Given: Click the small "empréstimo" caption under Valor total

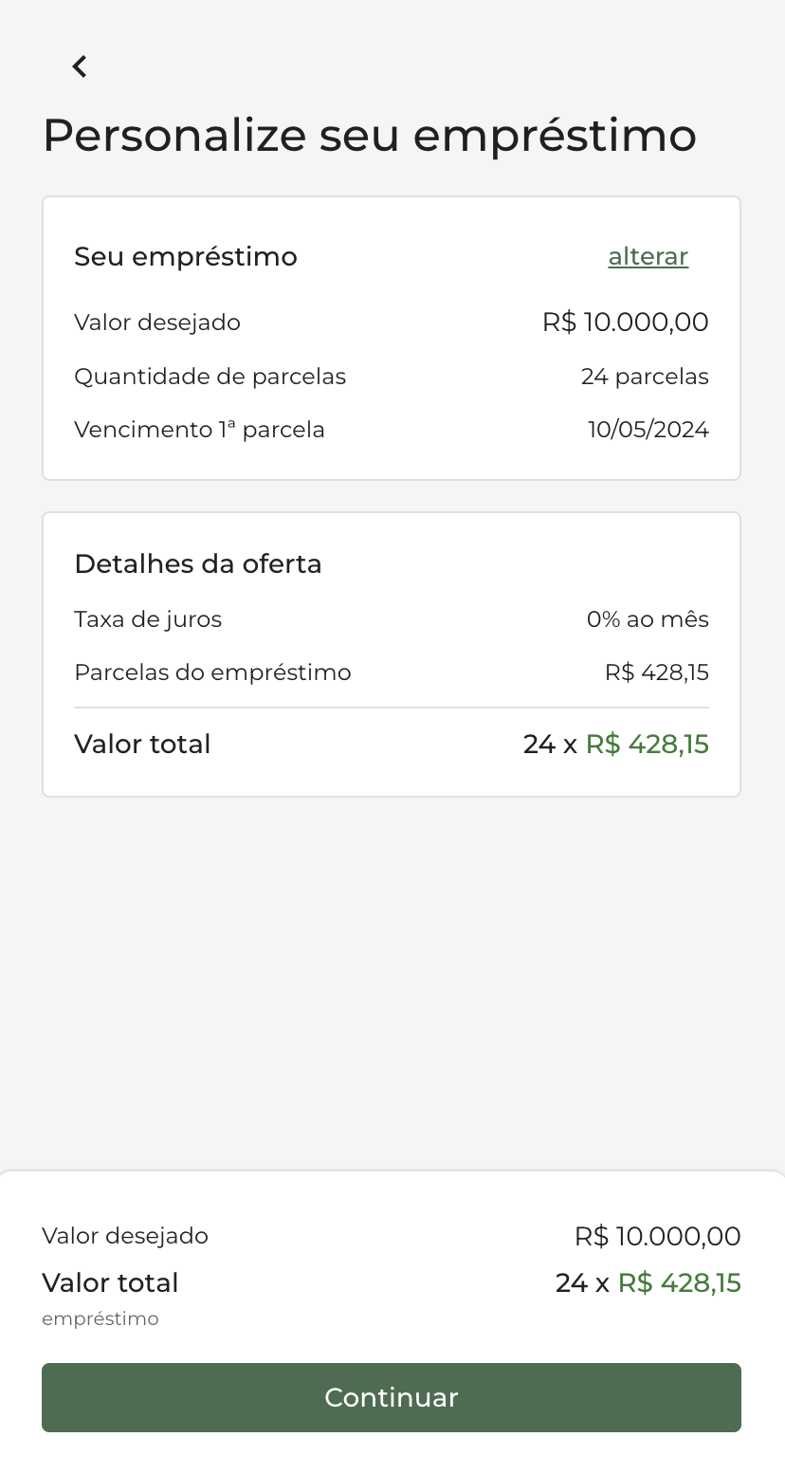Looking at the screenshot, I should (x=100, y=1319).
